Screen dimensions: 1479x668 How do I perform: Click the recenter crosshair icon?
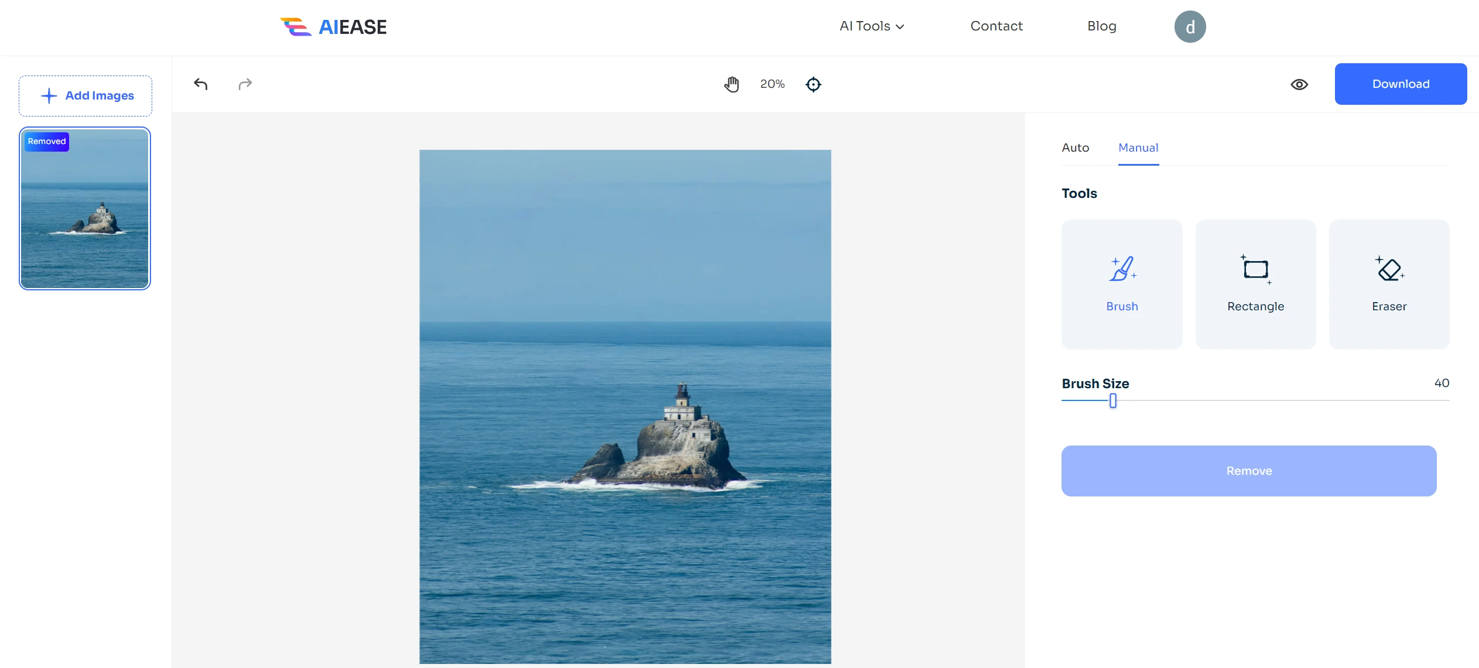[x=813, y=84]
